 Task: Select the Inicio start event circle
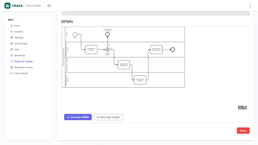pos(75,34)
